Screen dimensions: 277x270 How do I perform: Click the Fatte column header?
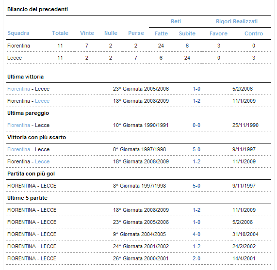pyautogui.click(x=161, y=33)
